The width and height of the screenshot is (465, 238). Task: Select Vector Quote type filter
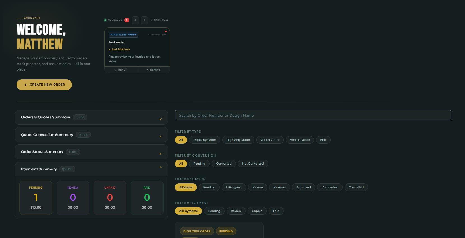pos(299,140)
